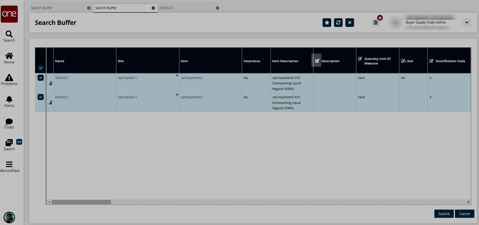The width and height of the screenshot is (479, 225).
Task: Click the Each cell in rplCmpAItem2 row
Action: 378,83
